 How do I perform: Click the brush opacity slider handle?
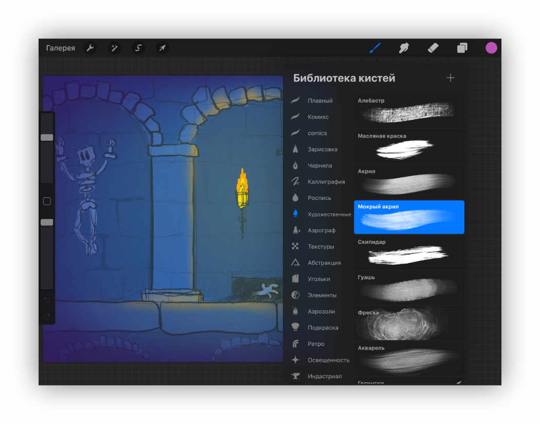click(x=47, y=223)
